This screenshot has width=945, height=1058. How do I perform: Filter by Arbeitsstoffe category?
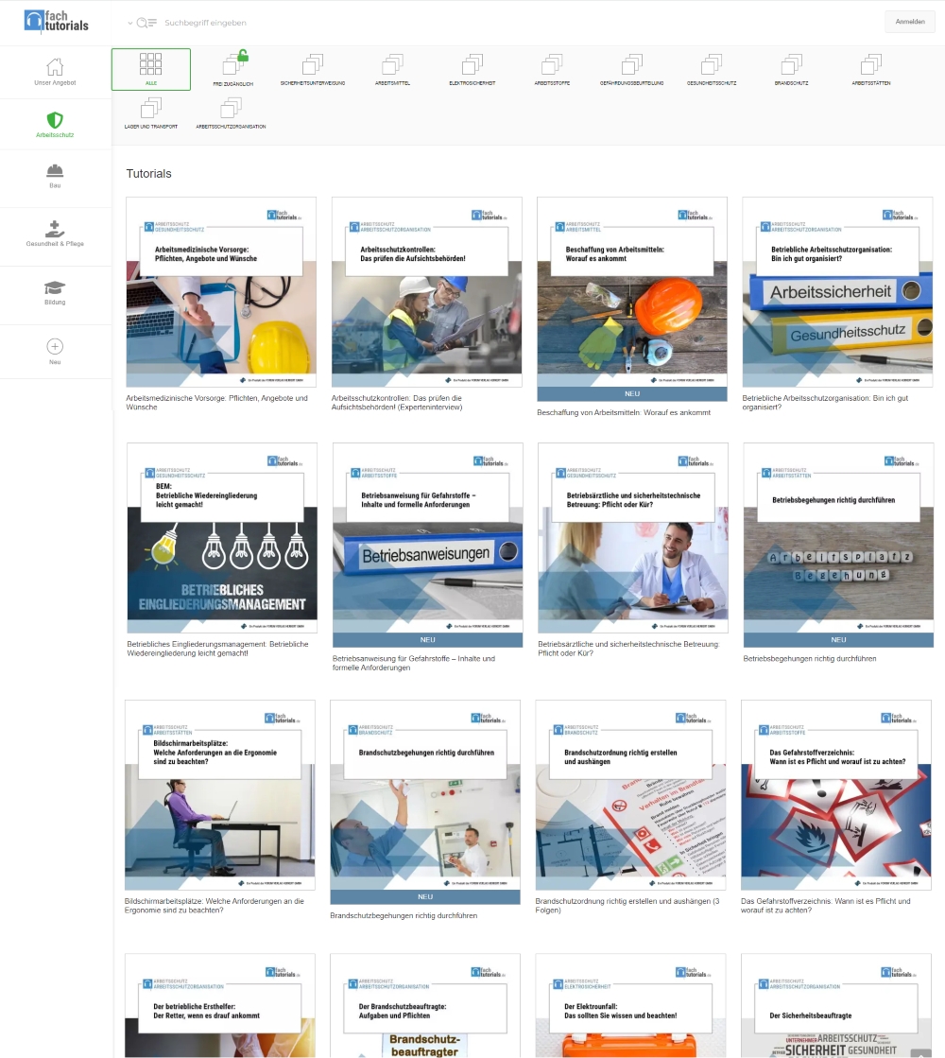552,69
